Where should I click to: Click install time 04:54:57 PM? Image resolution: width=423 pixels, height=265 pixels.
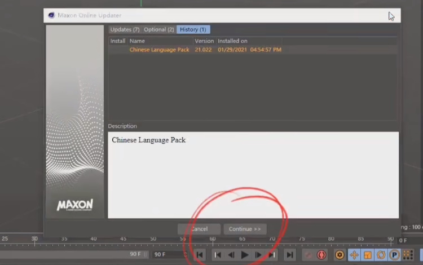tap(266, 50)
